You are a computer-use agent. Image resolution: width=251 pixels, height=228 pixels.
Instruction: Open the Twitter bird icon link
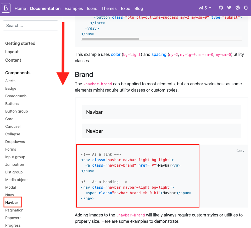tap(229, 8)
